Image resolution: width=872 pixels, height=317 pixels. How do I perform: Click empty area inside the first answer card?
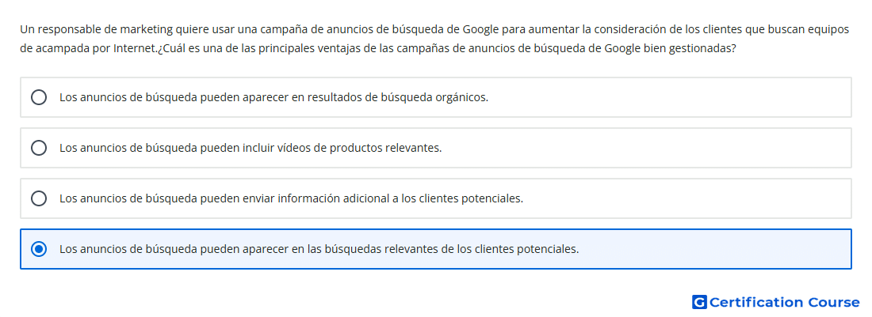tap(667, 97)
